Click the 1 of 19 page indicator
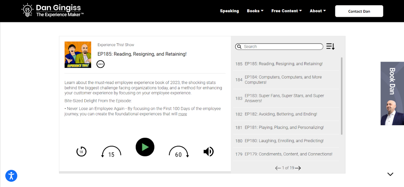The image size is (404, 187). [288, 168]
